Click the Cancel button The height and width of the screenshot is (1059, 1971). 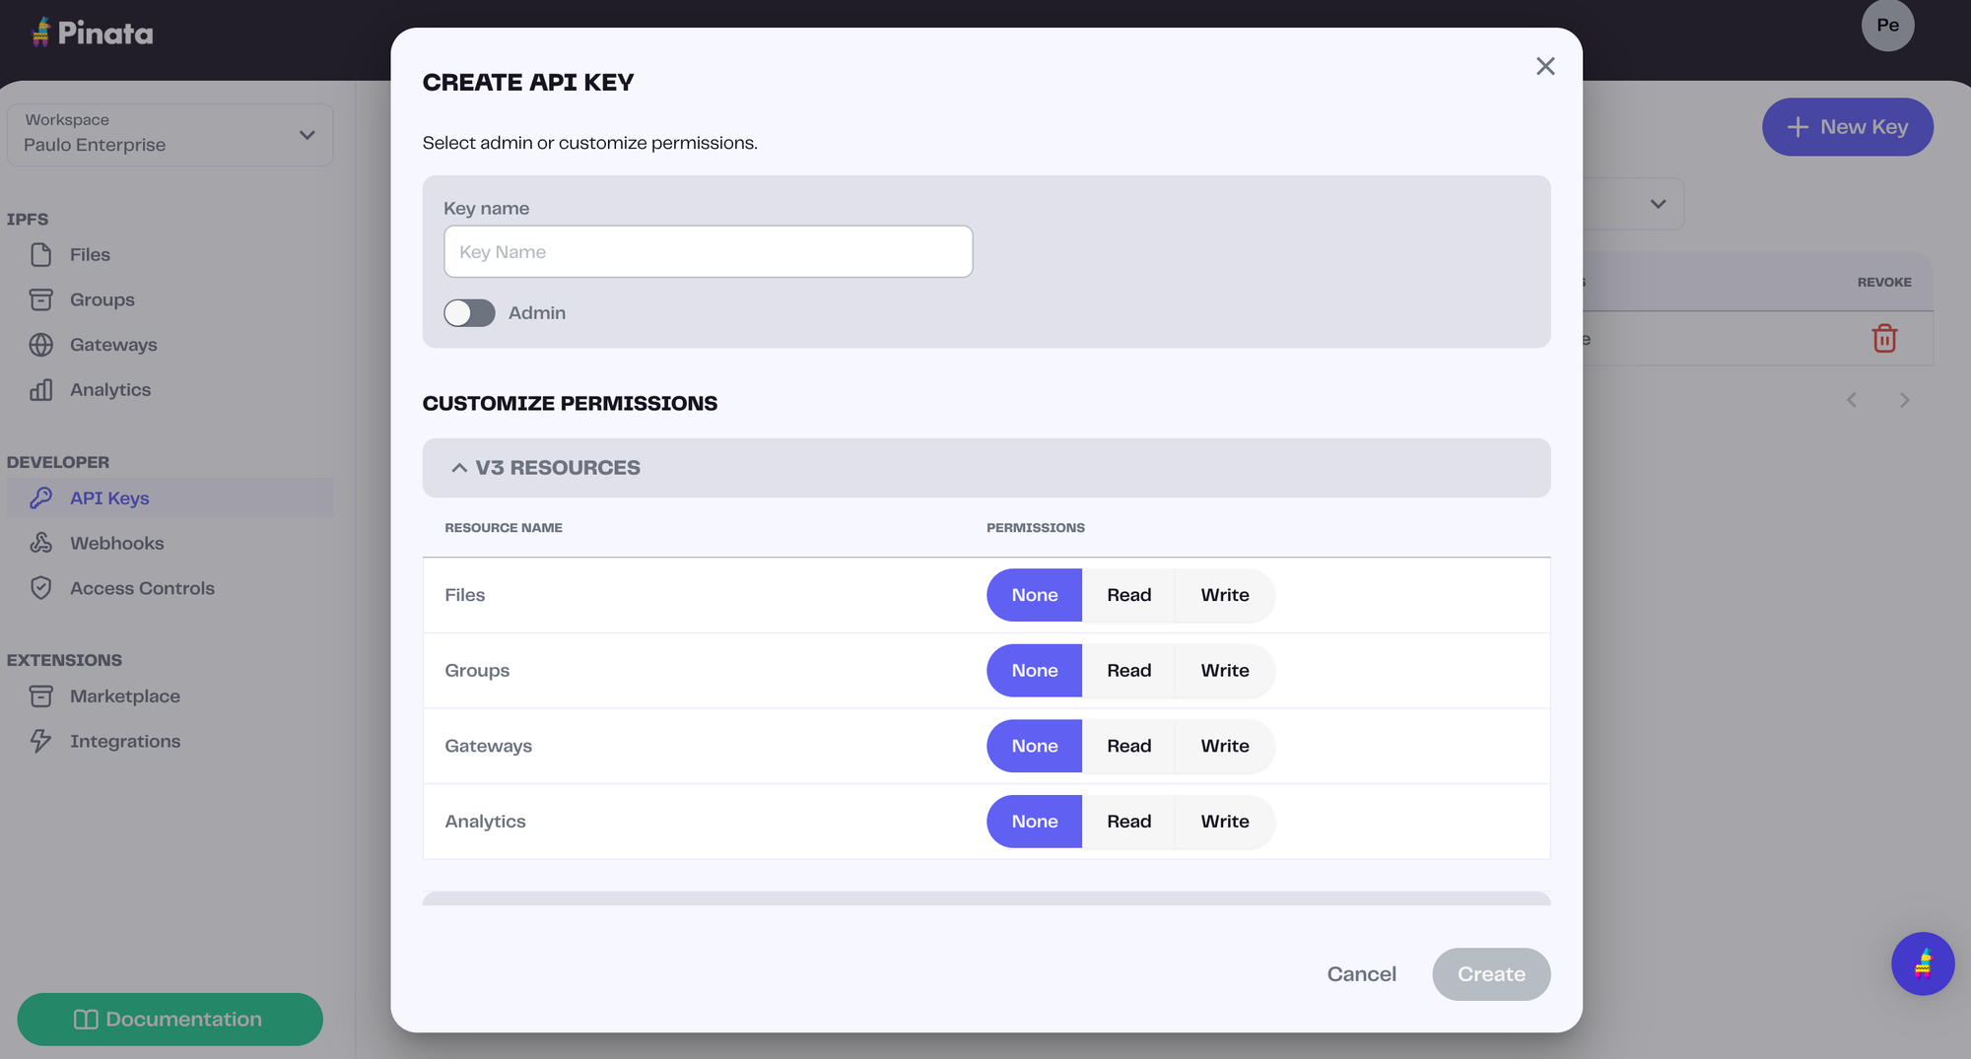click(x=1361, y=974)
